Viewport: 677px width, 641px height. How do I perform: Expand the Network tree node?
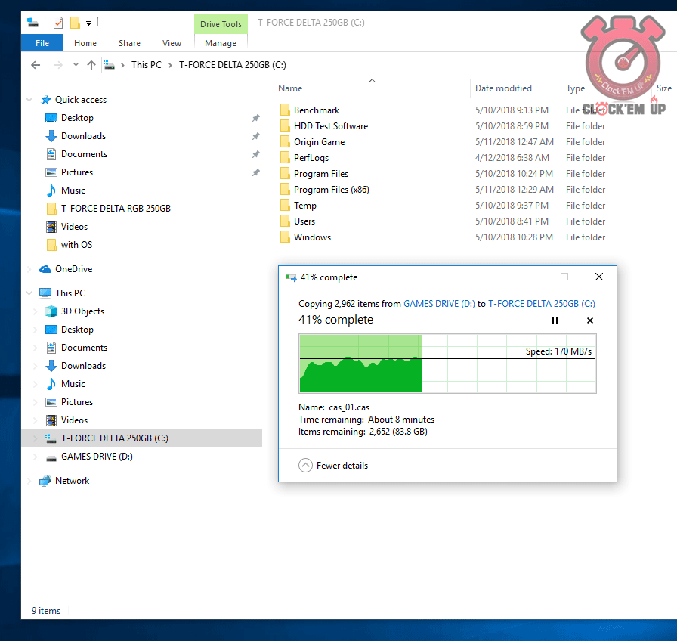coord(30,481)
